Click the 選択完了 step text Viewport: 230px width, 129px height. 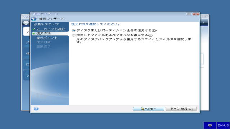[x=43, y=47]
